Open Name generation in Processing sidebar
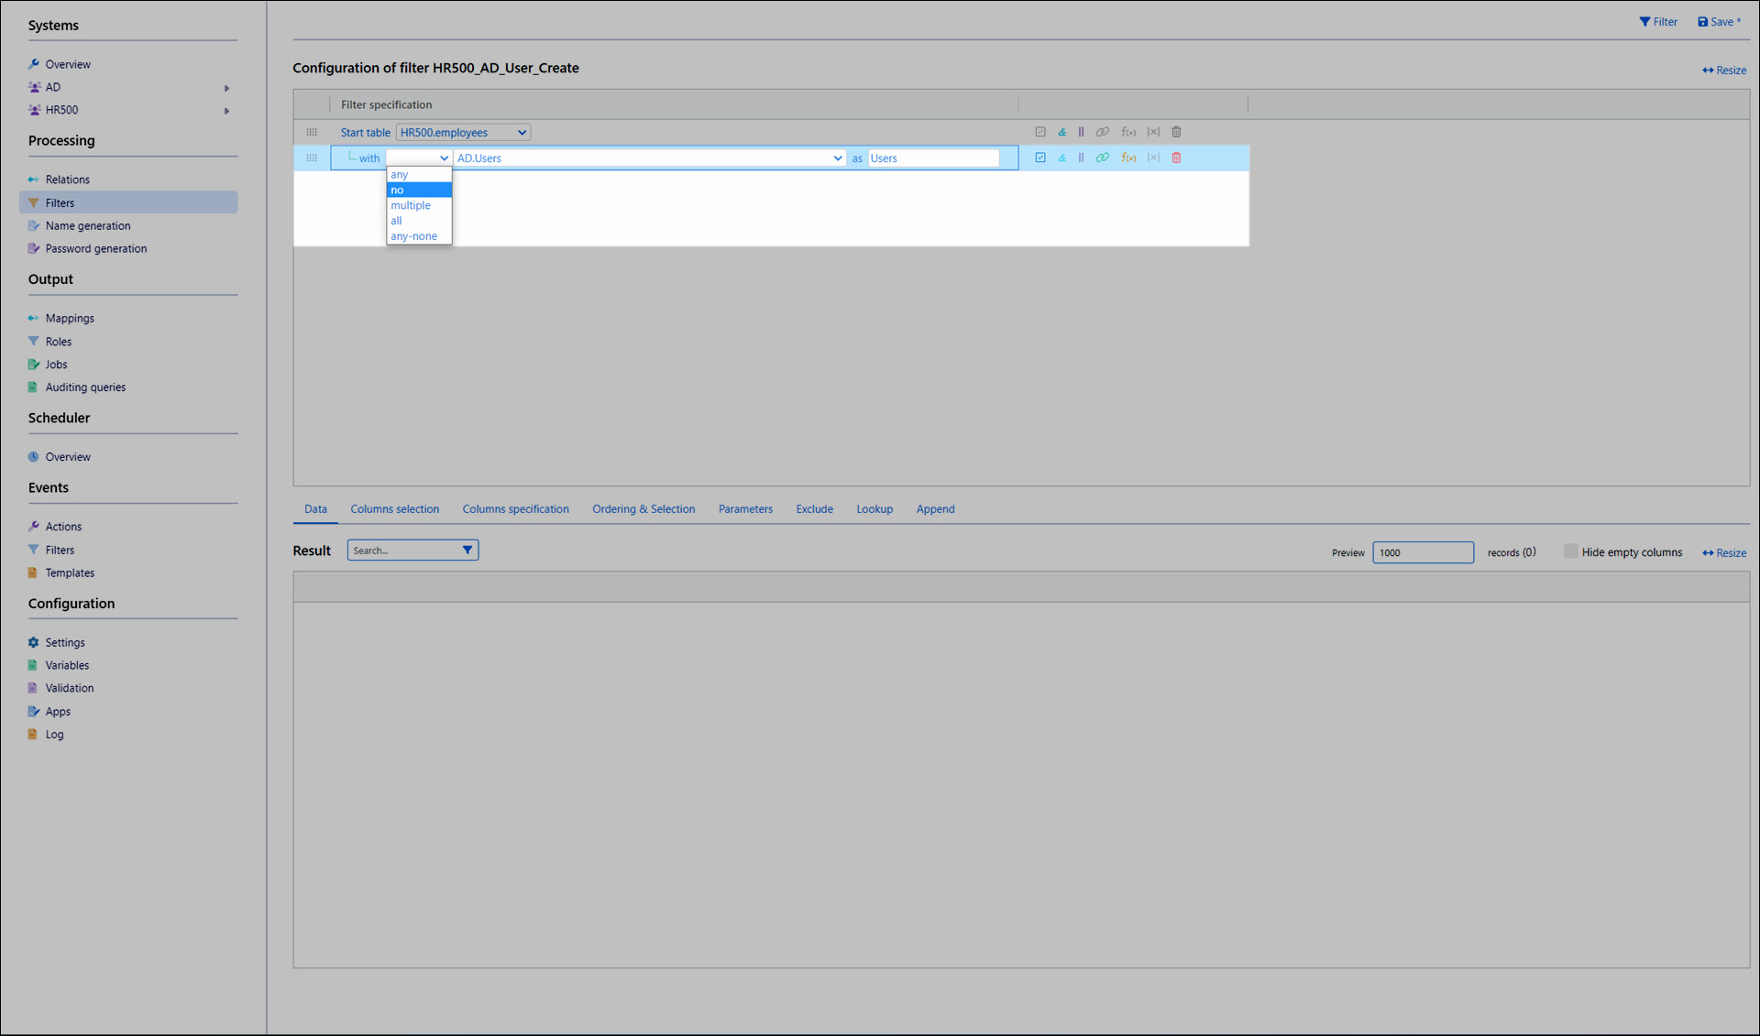The width and height of the screenshot is (1760, 1036). 88,225
